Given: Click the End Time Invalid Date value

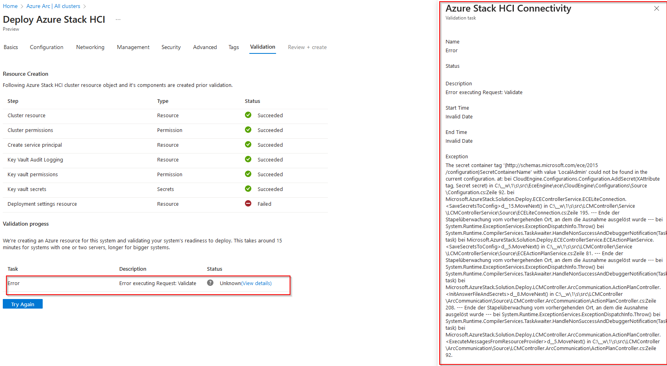Looking at the screenshot, I should [459, 141].
